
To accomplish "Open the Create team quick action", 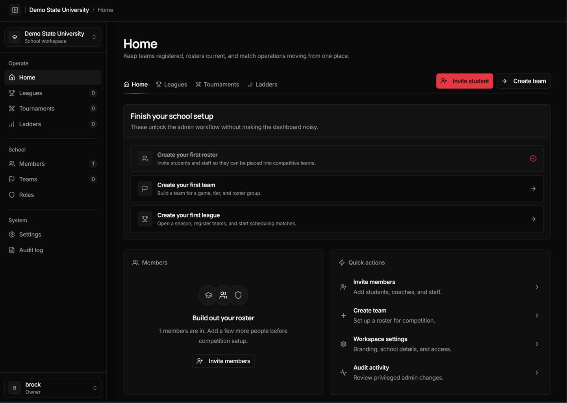I will pyautogui.click(x=440, y=316).
